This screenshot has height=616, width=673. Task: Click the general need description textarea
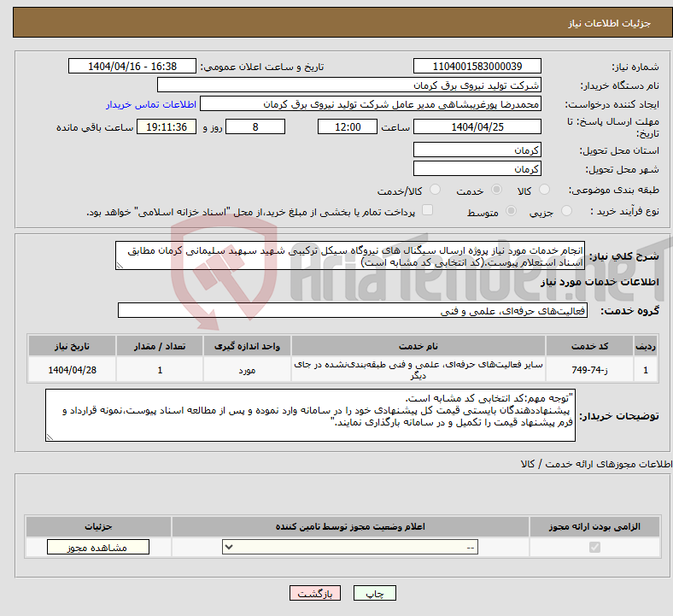(x=350, y=255)
